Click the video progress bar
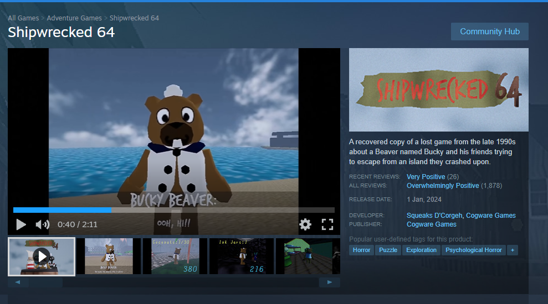The image size is (548, 304). click(173, 210)
